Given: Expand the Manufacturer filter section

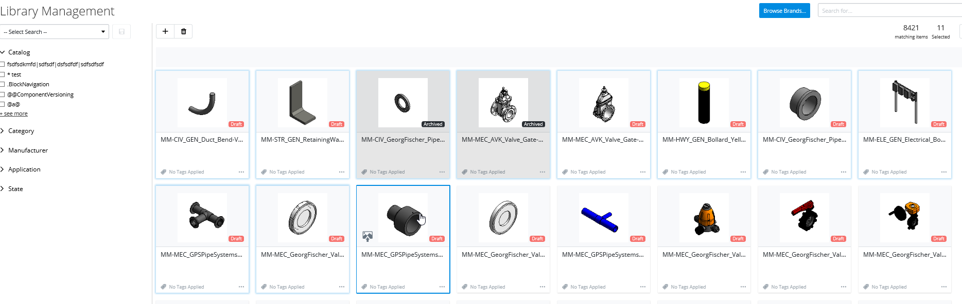Looking at the screenshot, I should pyautogui.click(x=28, y=150).
